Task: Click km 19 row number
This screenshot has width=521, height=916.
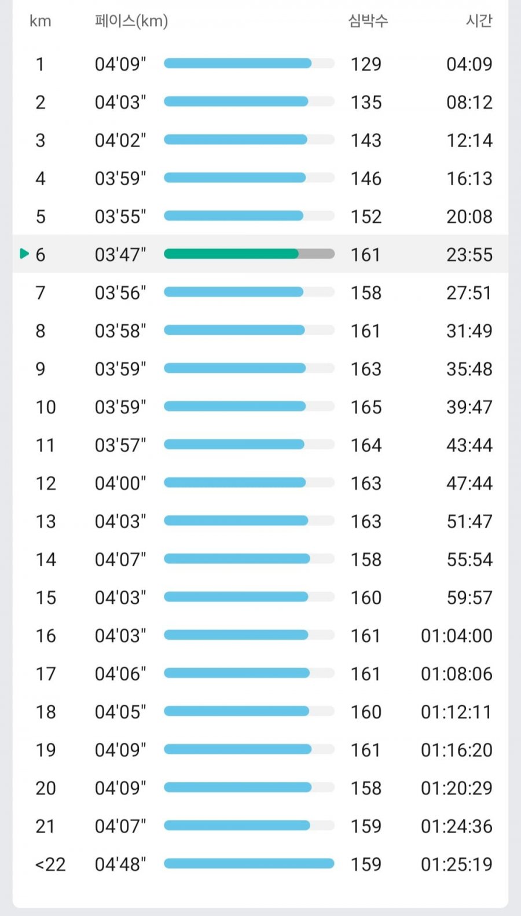Action: click(x=46, y=750)
